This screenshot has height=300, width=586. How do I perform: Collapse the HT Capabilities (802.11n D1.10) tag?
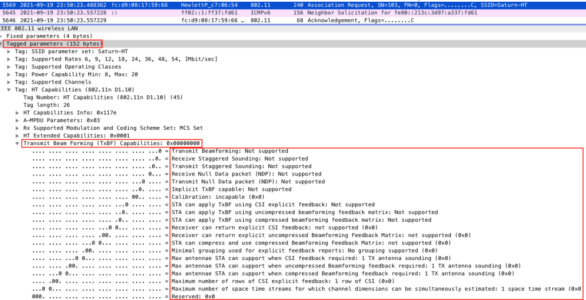pyautogui.click(x=9, y=90)
